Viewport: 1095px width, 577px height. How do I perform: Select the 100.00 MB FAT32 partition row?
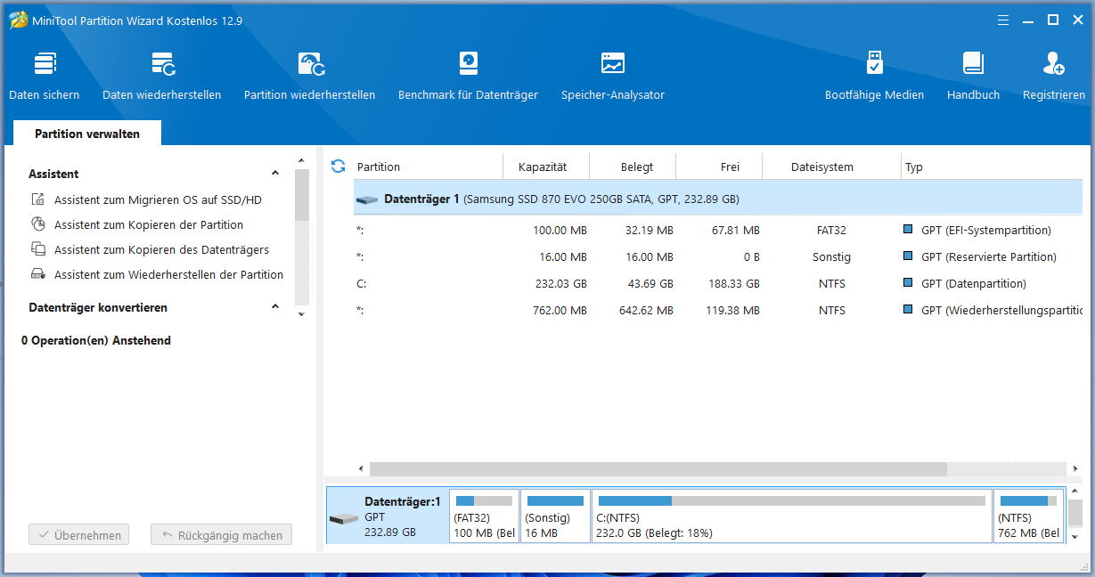coord(718,230)
